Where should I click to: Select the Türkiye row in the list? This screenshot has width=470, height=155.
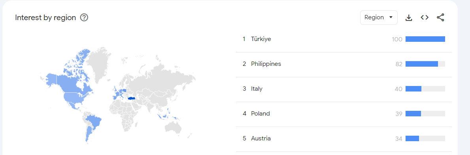coord(344,39)
